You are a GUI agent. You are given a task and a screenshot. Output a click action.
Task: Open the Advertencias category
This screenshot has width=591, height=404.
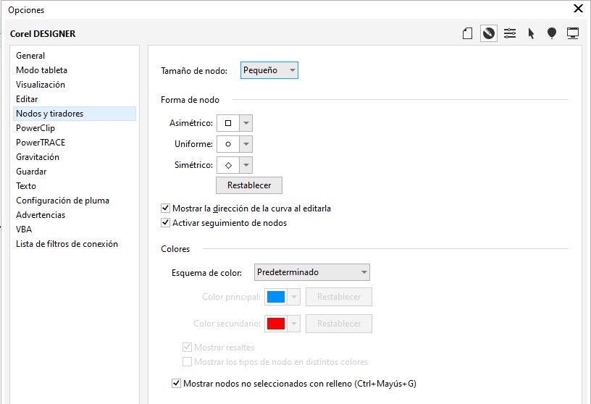(x=75, y=215)
